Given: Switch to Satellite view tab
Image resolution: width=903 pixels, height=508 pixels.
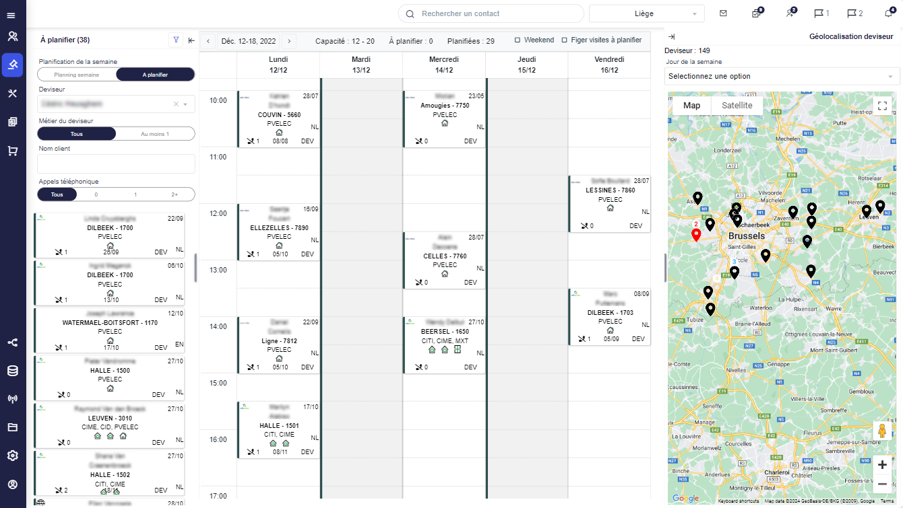Looking at the screenshot, I should coord(737,106).
